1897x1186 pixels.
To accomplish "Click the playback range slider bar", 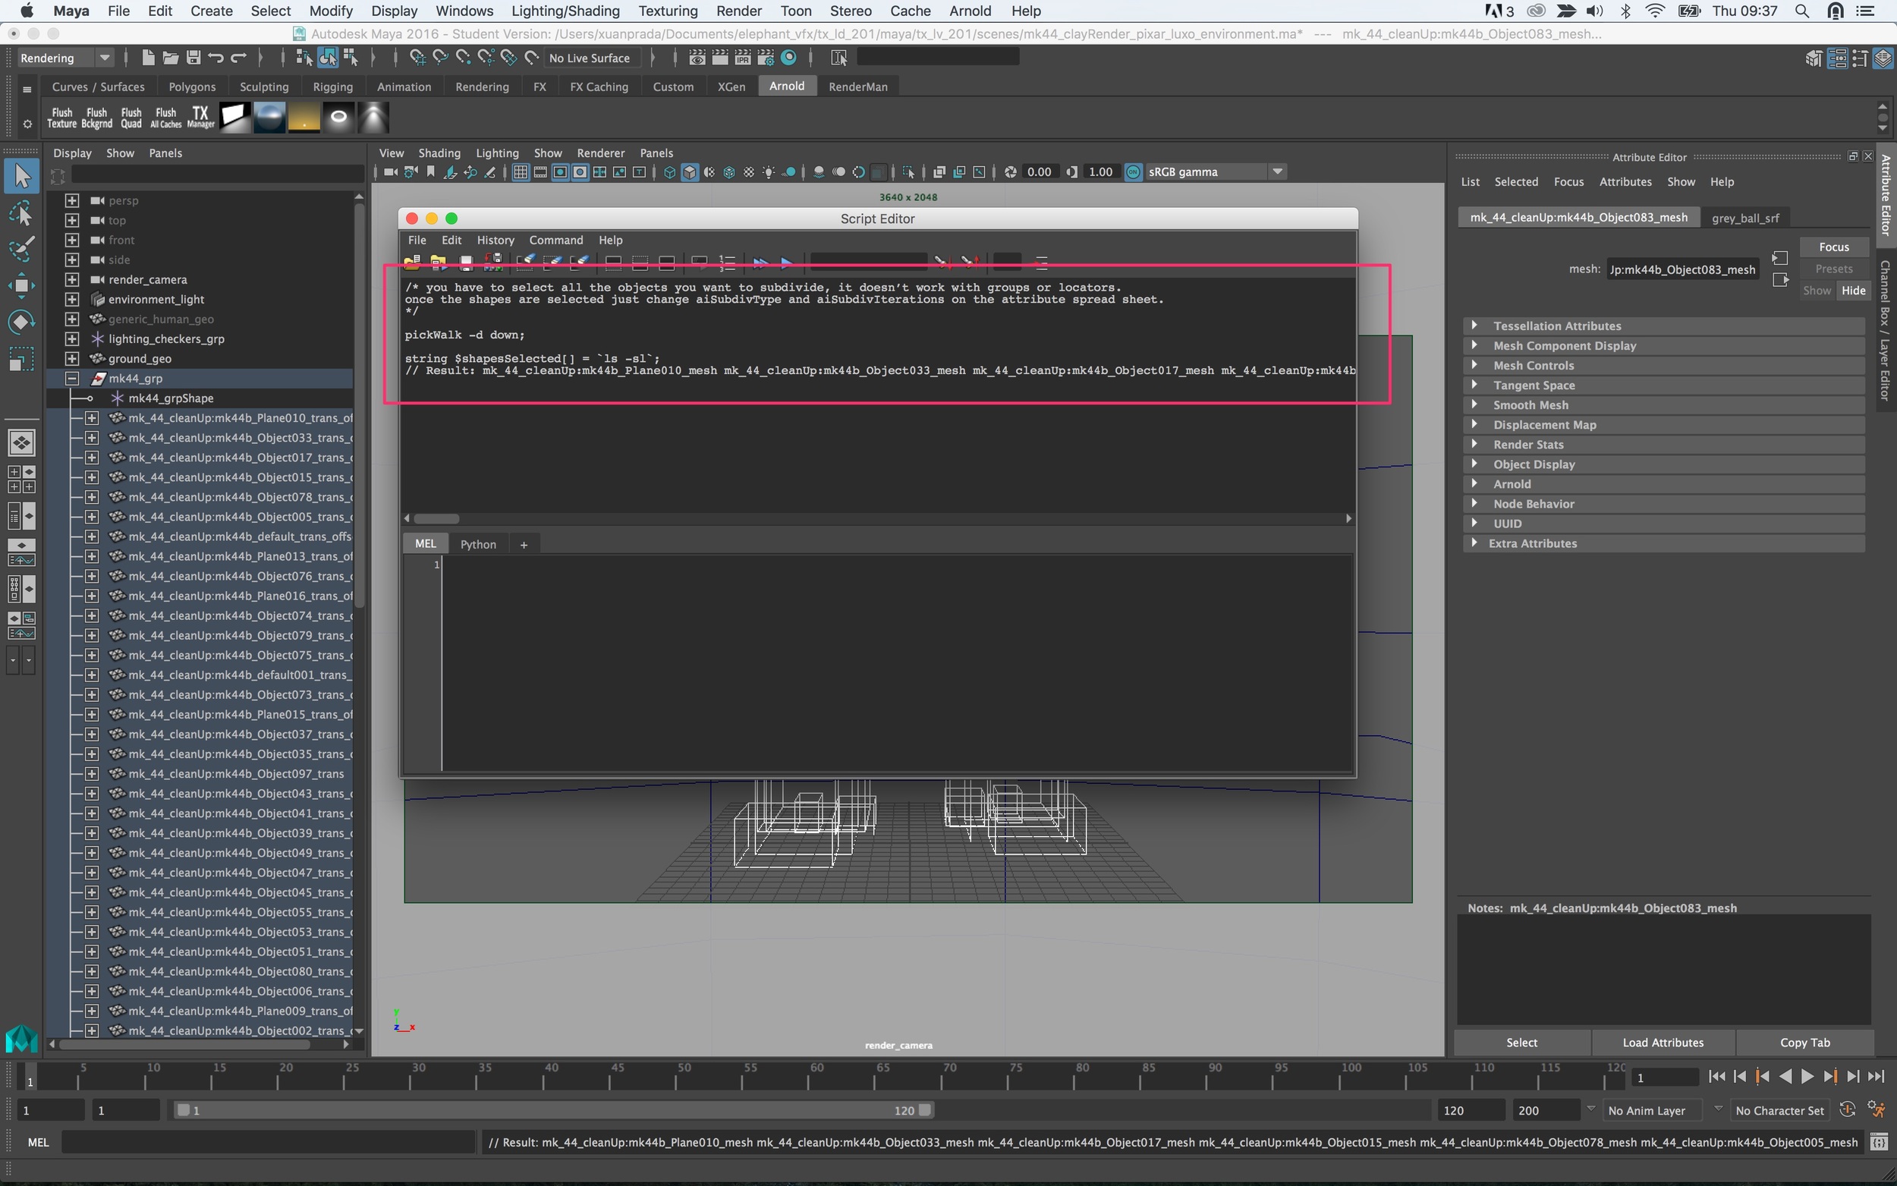I will (553, 1110).
